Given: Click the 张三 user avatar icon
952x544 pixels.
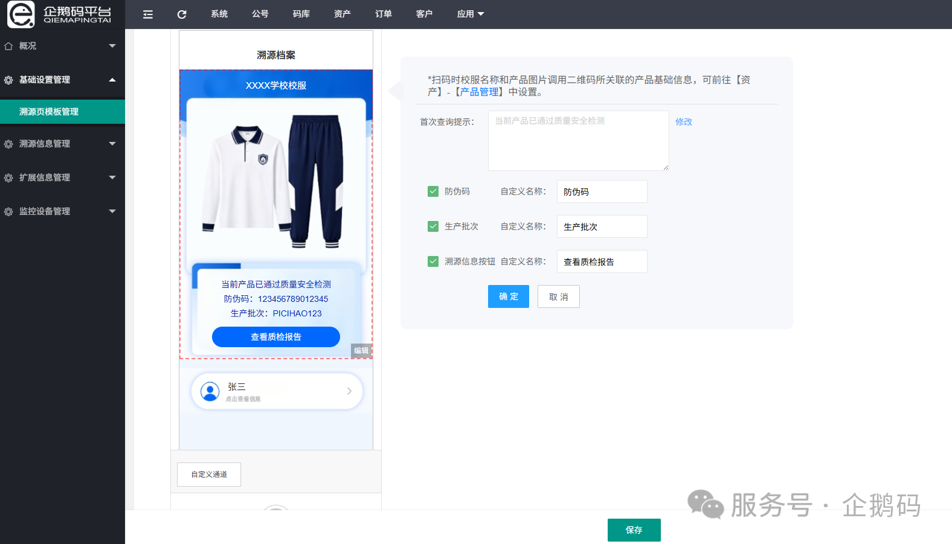Looking at the screenshot, I should (x=210, y=391).
